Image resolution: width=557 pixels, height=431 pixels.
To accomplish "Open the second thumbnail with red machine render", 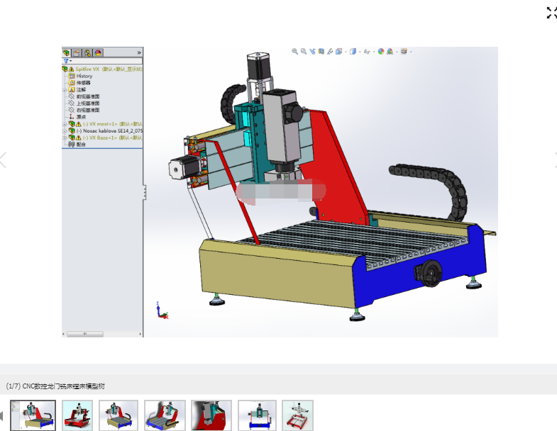I will [77, 415].
